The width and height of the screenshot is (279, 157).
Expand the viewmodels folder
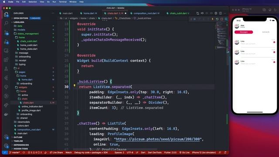tap(24, 122)
